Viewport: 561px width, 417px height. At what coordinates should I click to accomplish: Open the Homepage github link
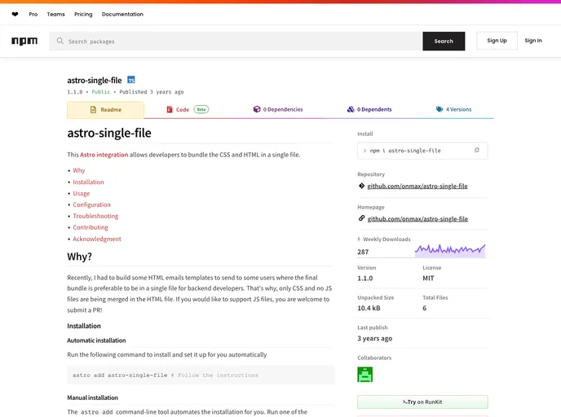pyautogui.click(x=417, y=219)
